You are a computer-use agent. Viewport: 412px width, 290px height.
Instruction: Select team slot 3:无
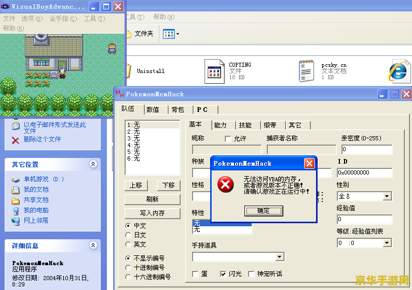153,138
